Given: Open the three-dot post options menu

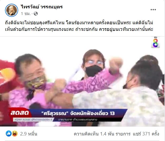Looking at the screenshot, I should point(153,10).
